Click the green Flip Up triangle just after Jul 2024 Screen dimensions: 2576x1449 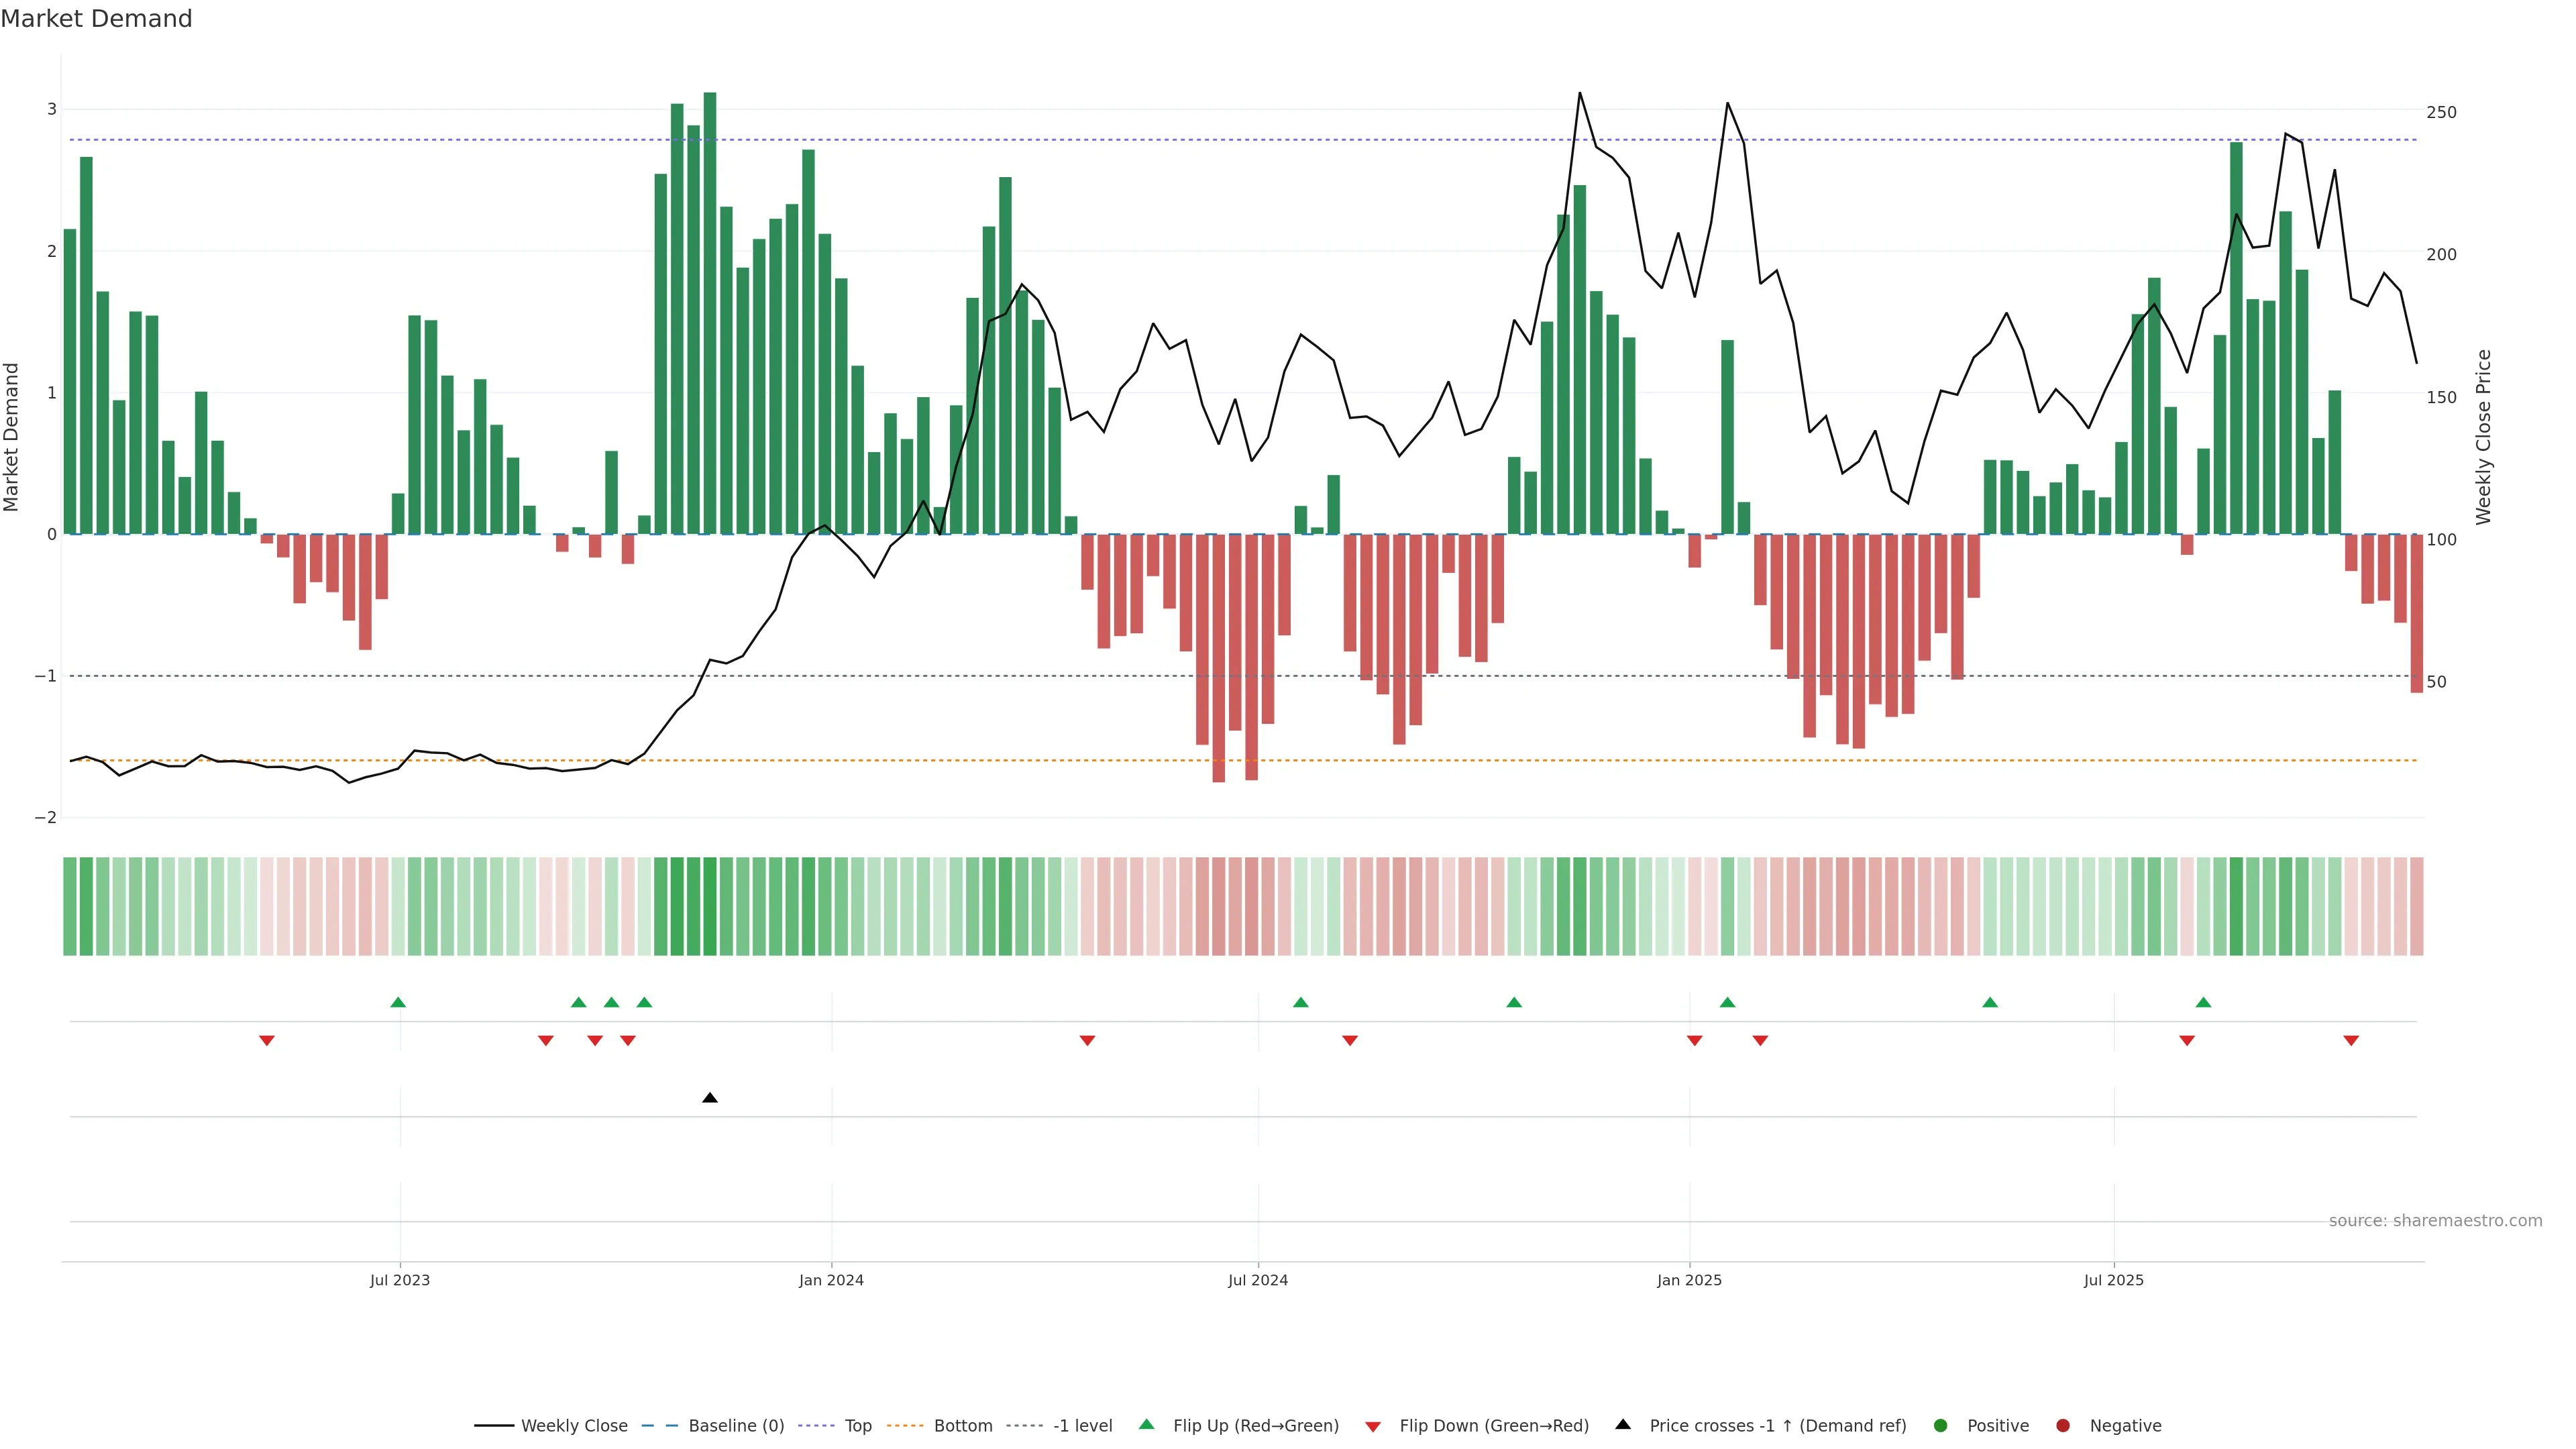click(x=1300, y=1002)
